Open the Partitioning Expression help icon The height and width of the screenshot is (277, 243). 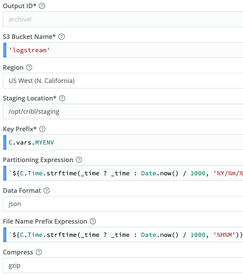(x=79, y=160)
